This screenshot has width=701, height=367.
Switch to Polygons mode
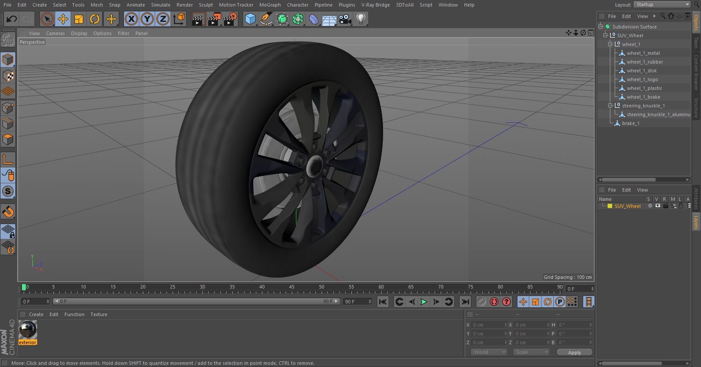8,139
